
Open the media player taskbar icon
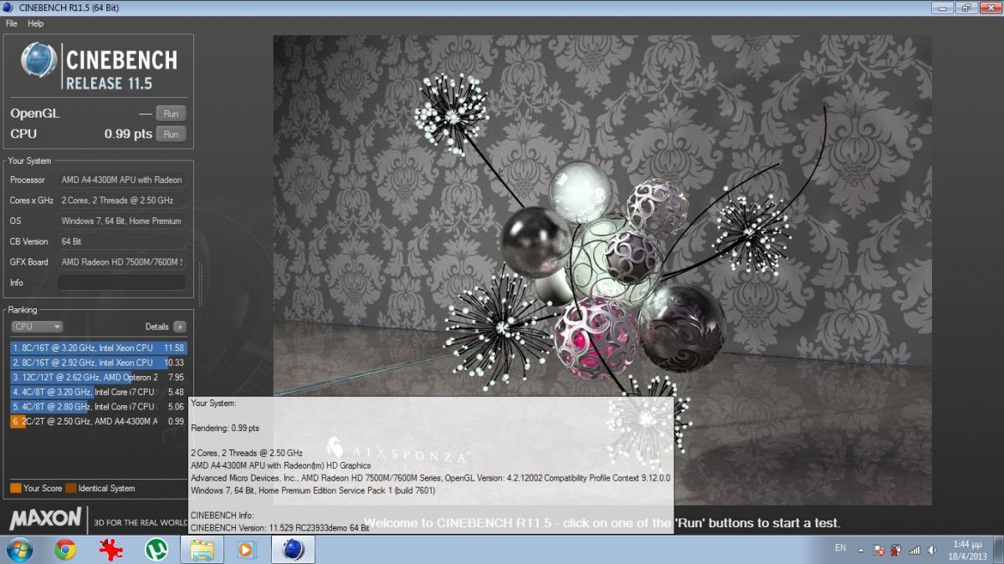tap(247, 549)
